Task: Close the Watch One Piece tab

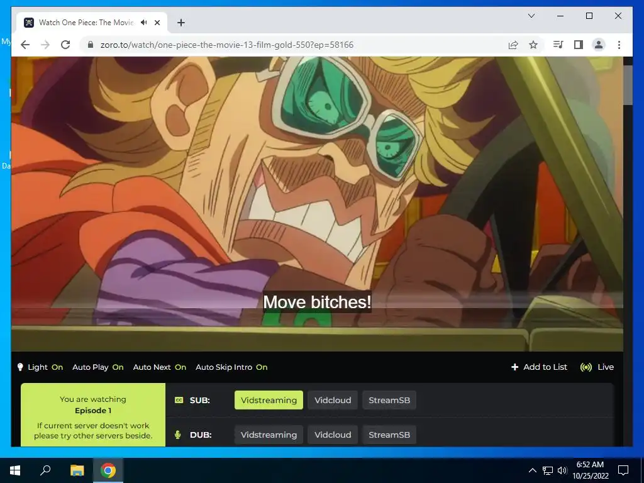Action: pyautogui.click(x=157, y=23)
